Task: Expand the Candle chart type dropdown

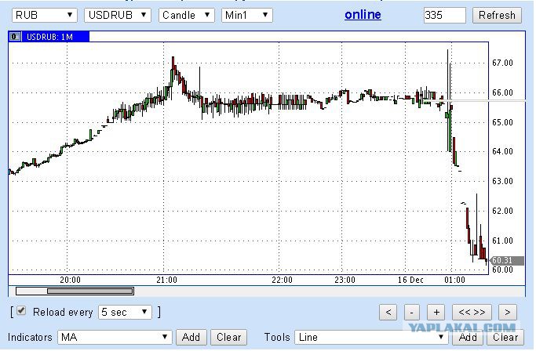Action: [187, 15]
